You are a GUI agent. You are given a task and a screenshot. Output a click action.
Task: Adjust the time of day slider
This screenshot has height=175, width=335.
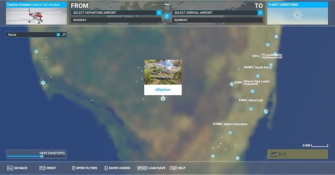click(42, 156)
